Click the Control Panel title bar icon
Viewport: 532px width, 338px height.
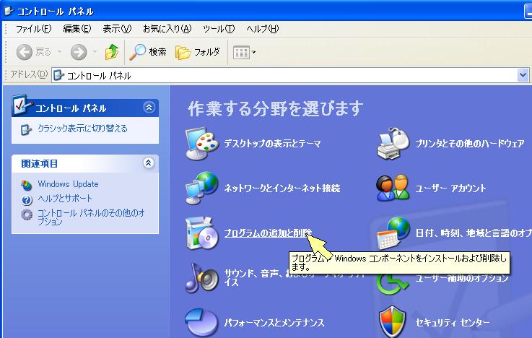[x=9, y=12]
